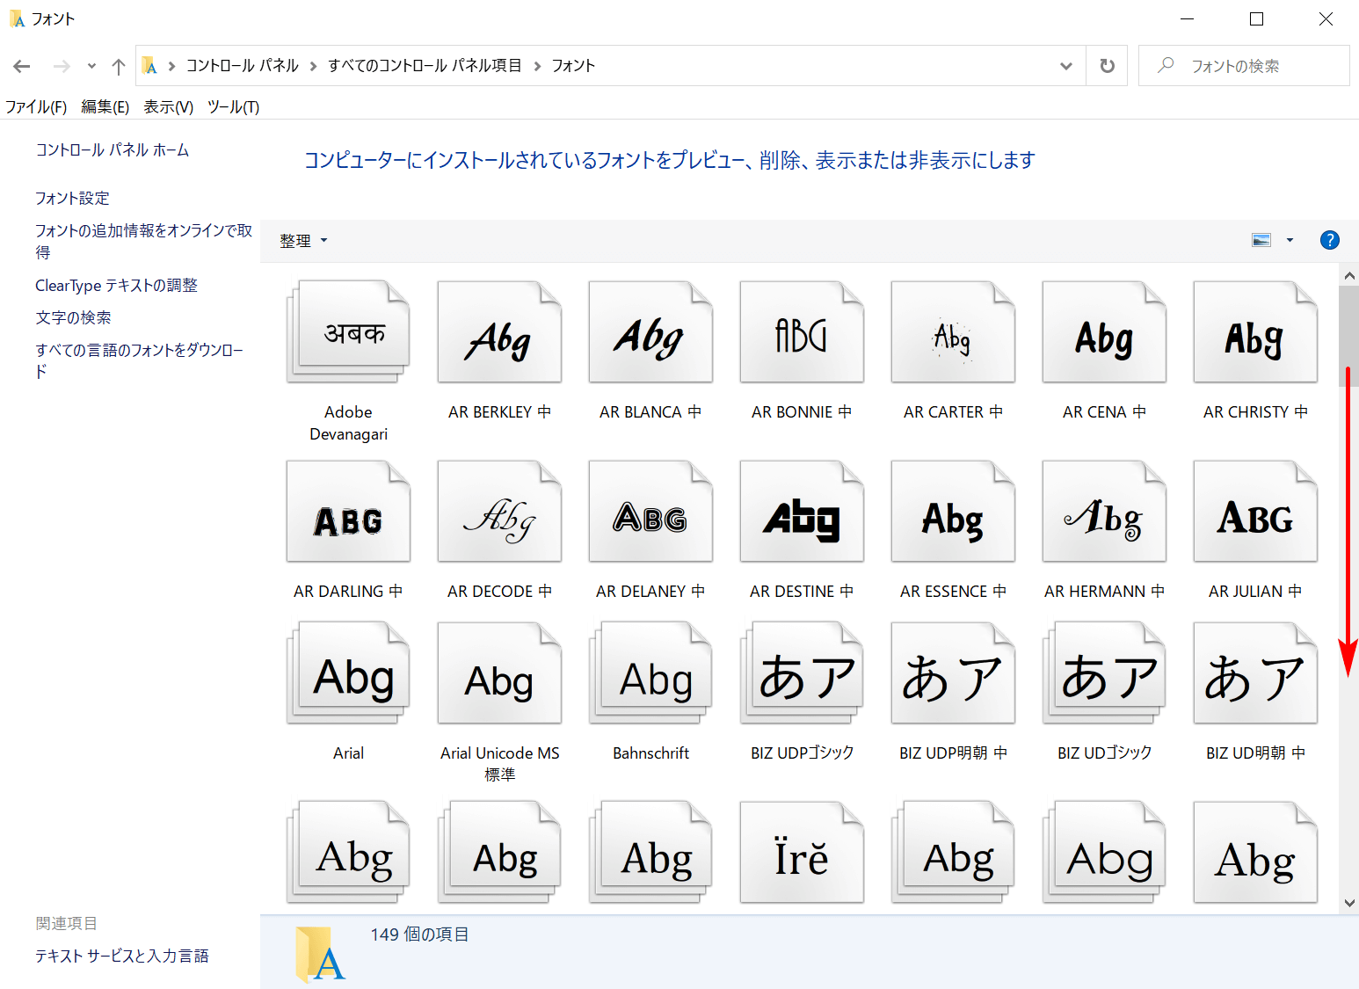Open the help question mark icon
1359x989 pixels.
1330,240
